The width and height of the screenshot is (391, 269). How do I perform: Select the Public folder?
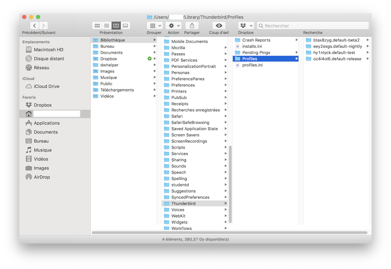[x=124, y=83]
